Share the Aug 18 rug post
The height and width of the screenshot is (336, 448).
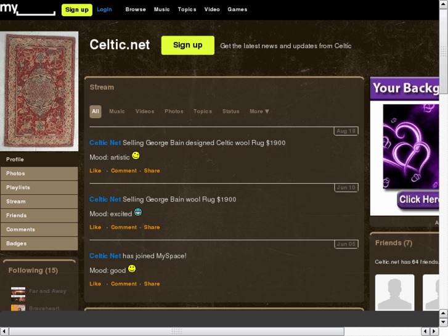point(152,171)
